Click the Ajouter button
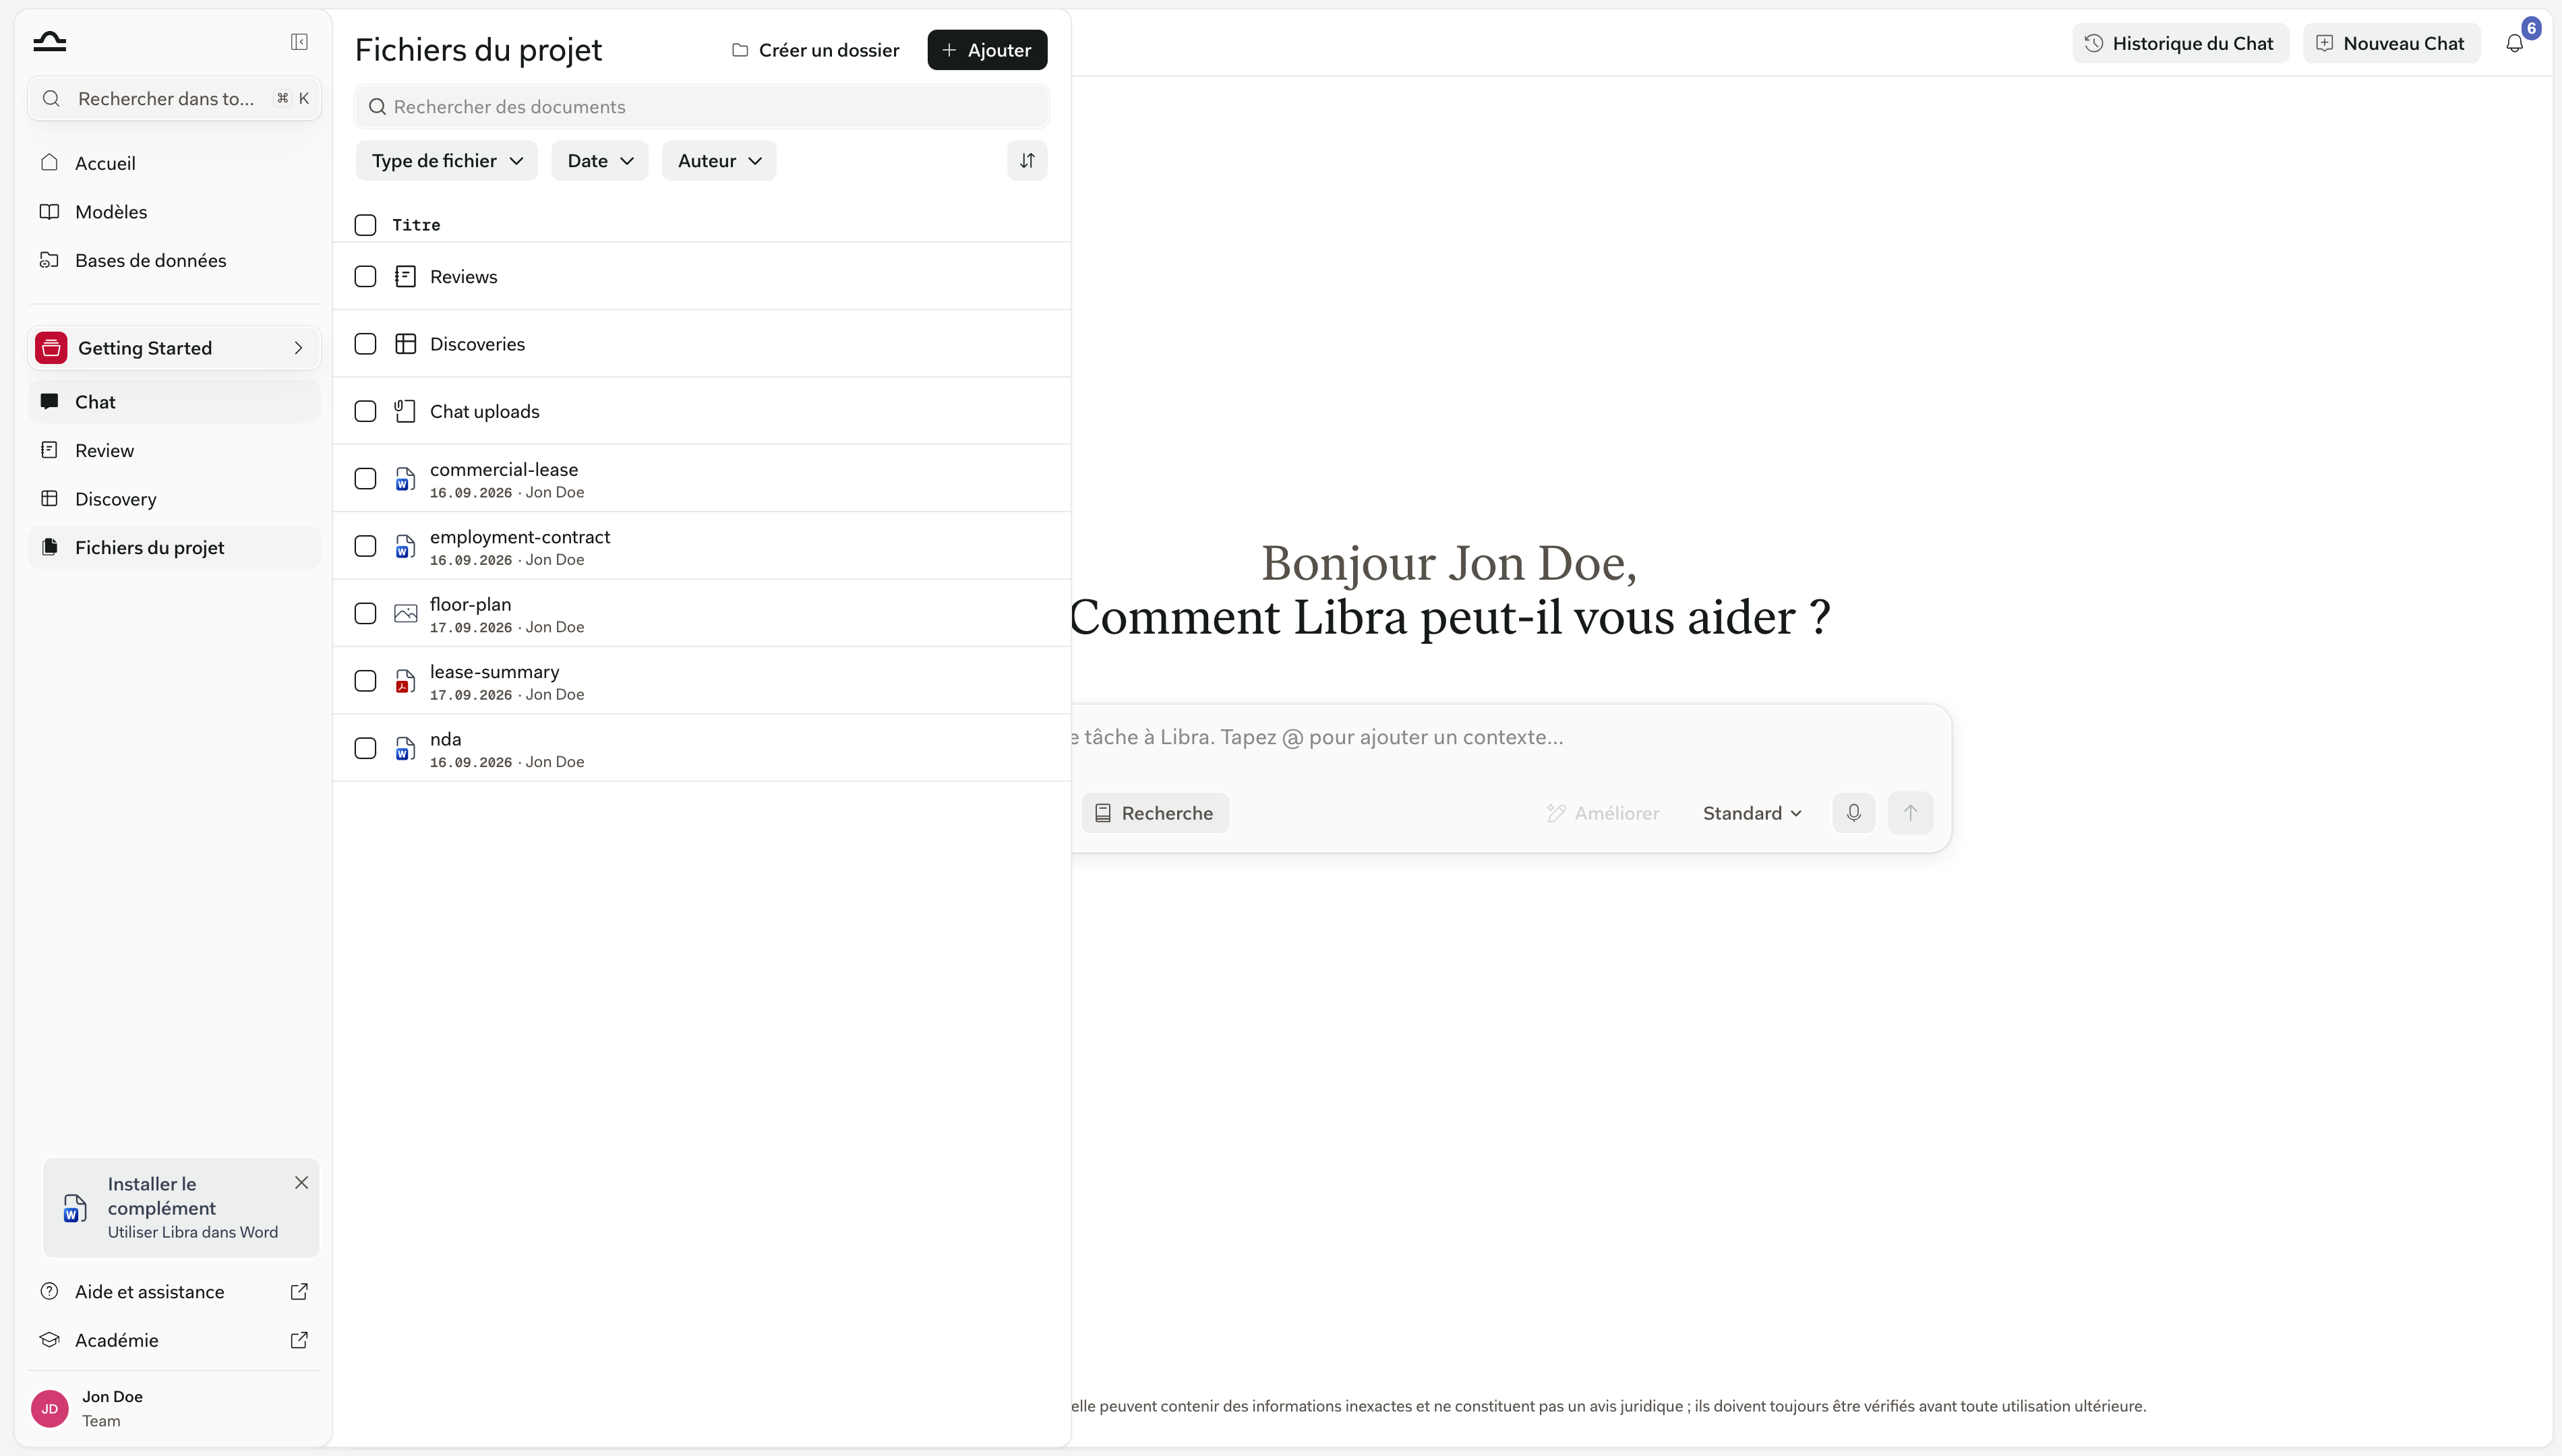Image resolution: width=2562 pixels, height=1456 pixels. click(x=987, y=50)
